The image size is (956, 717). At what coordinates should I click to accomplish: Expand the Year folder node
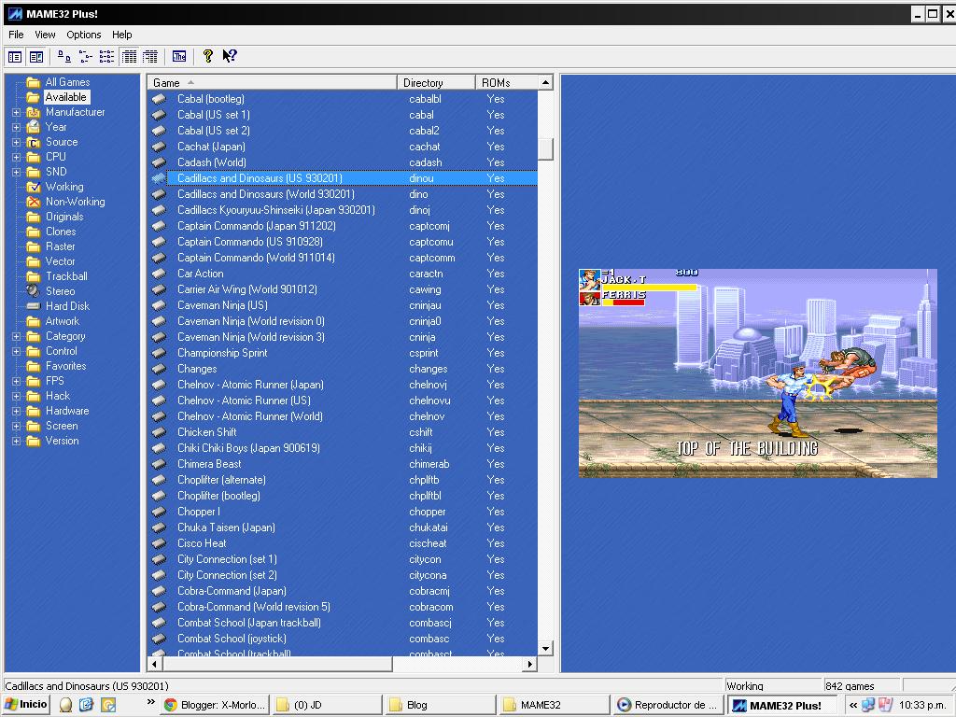click(17, 127)
